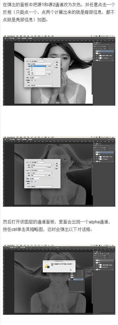Click Apple menu icon in top Photoshop screenshot

[x=5, y=36]
